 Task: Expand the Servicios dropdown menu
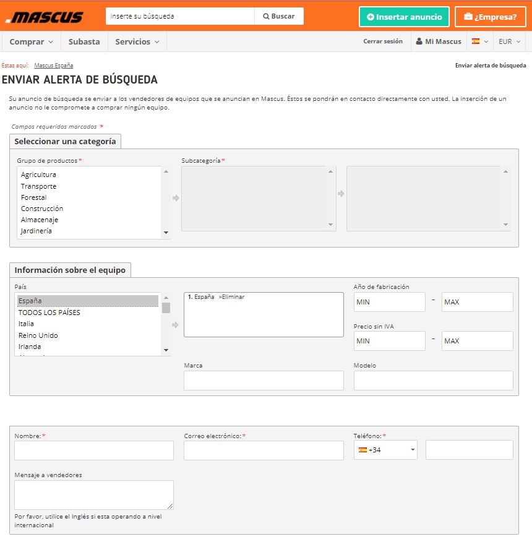[x=137, y=41]
